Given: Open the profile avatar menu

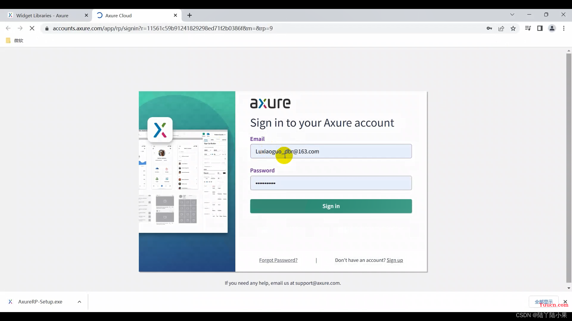Looking at the screenshot, I should (552, 28).
